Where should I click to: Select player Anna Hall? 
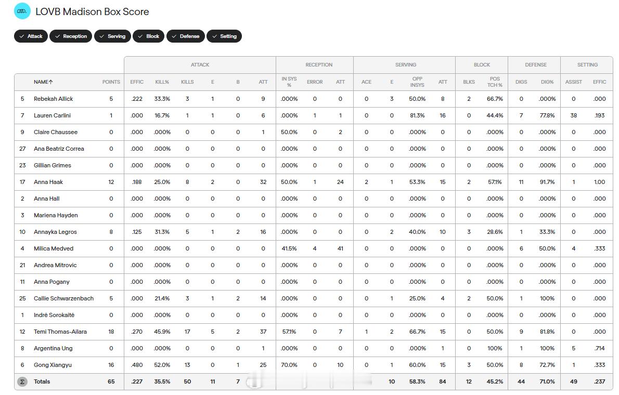tap(47, 199)
